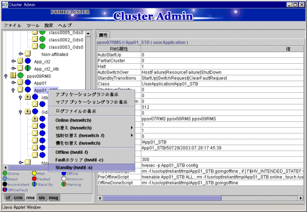This screenshot has width=307, height=212.
Task: Click the value 'UserApplication/App01_STB'
Action: [170, 84]
